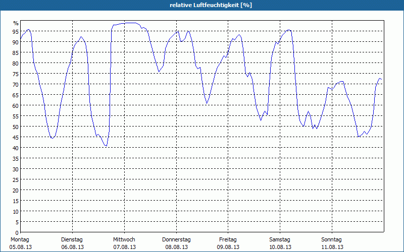Click the '55' y-axis value

click(x=16, y=116)
